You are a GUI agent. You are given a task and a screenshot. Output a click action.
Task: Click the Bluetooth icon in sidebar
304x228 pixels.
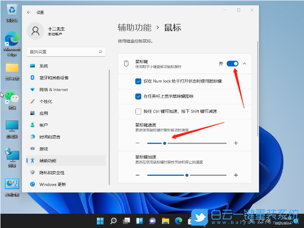pyautogui.click(x=33, y=78)
